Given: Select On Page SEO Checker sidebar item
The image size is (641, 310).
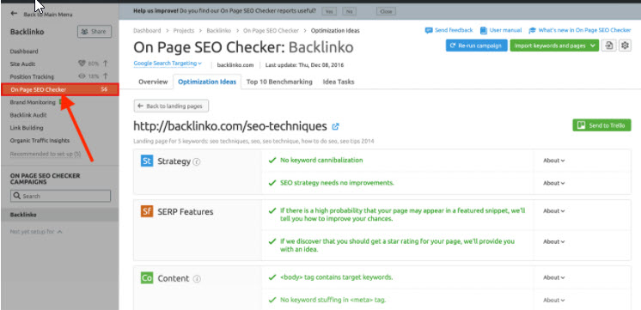Looking at the screenshot, I should coord(60,89).
